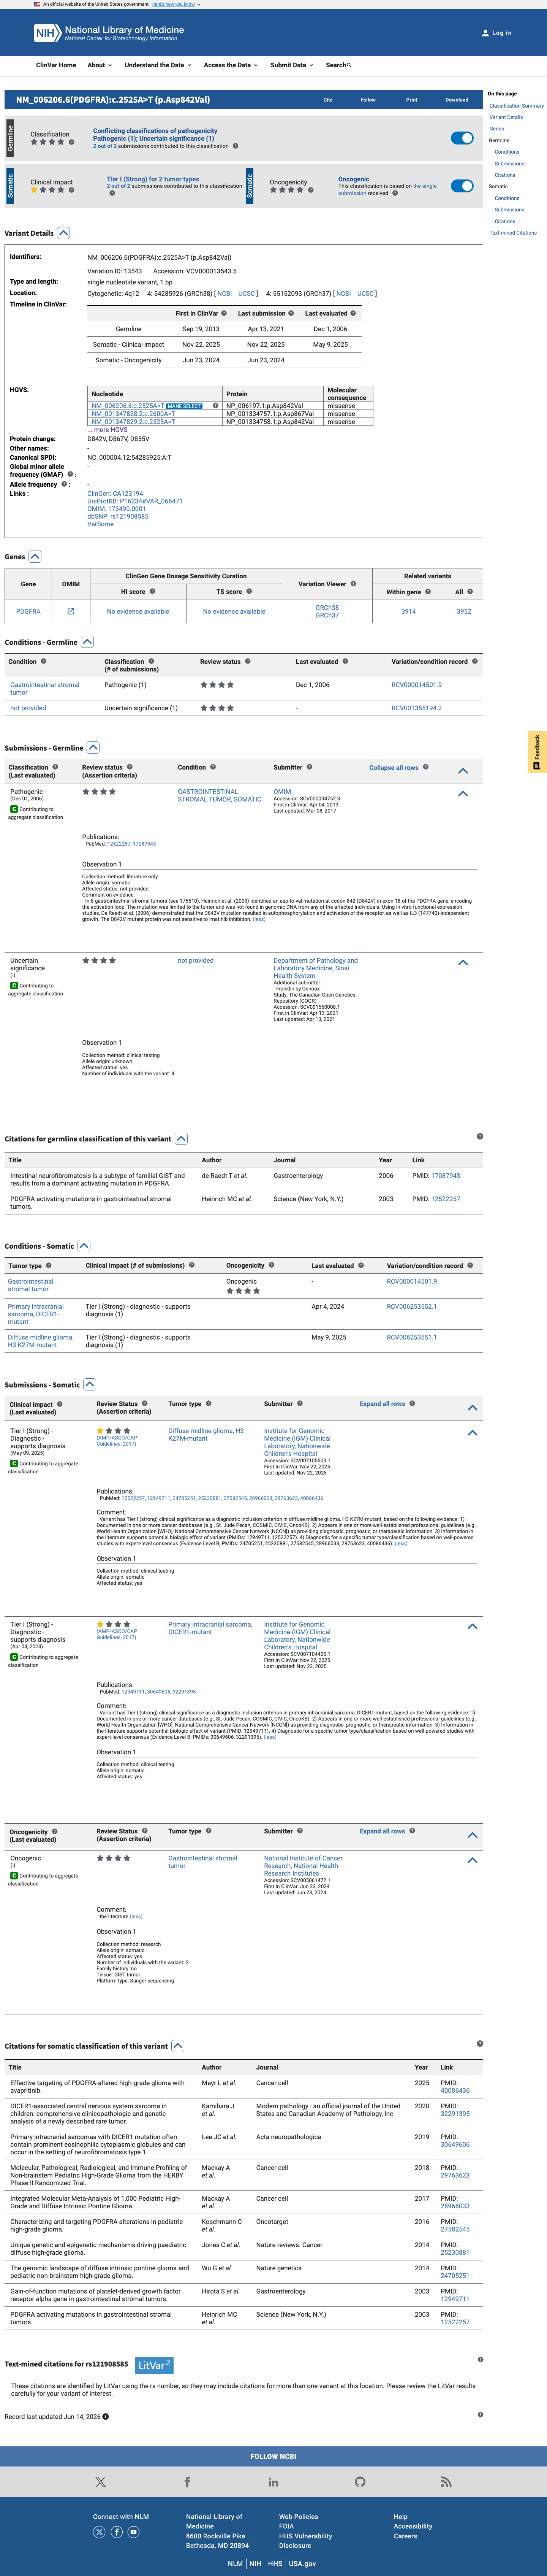
Task: Open the GitHub icon under Follow NCBI
Action: coord(360,2482)
